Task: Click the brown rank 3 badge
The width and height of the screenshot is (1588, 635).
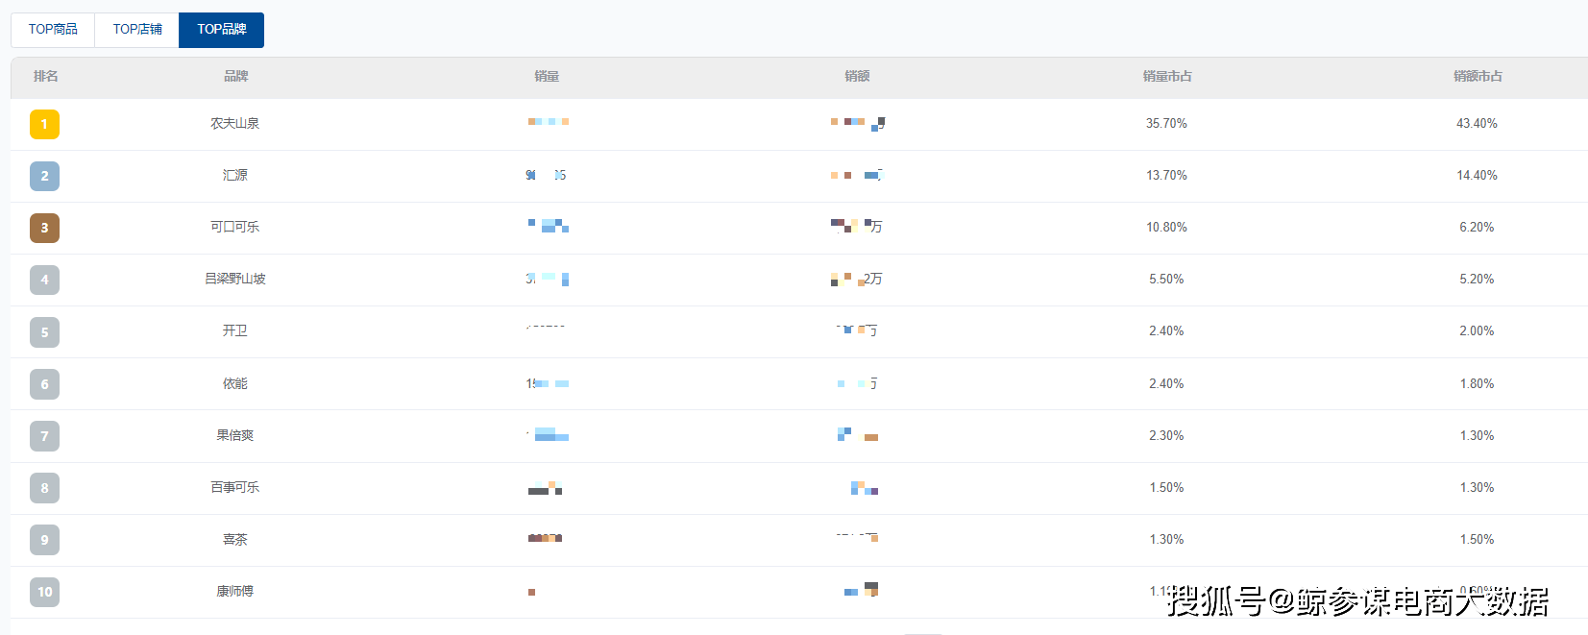Action: click(x=44, y=228)
